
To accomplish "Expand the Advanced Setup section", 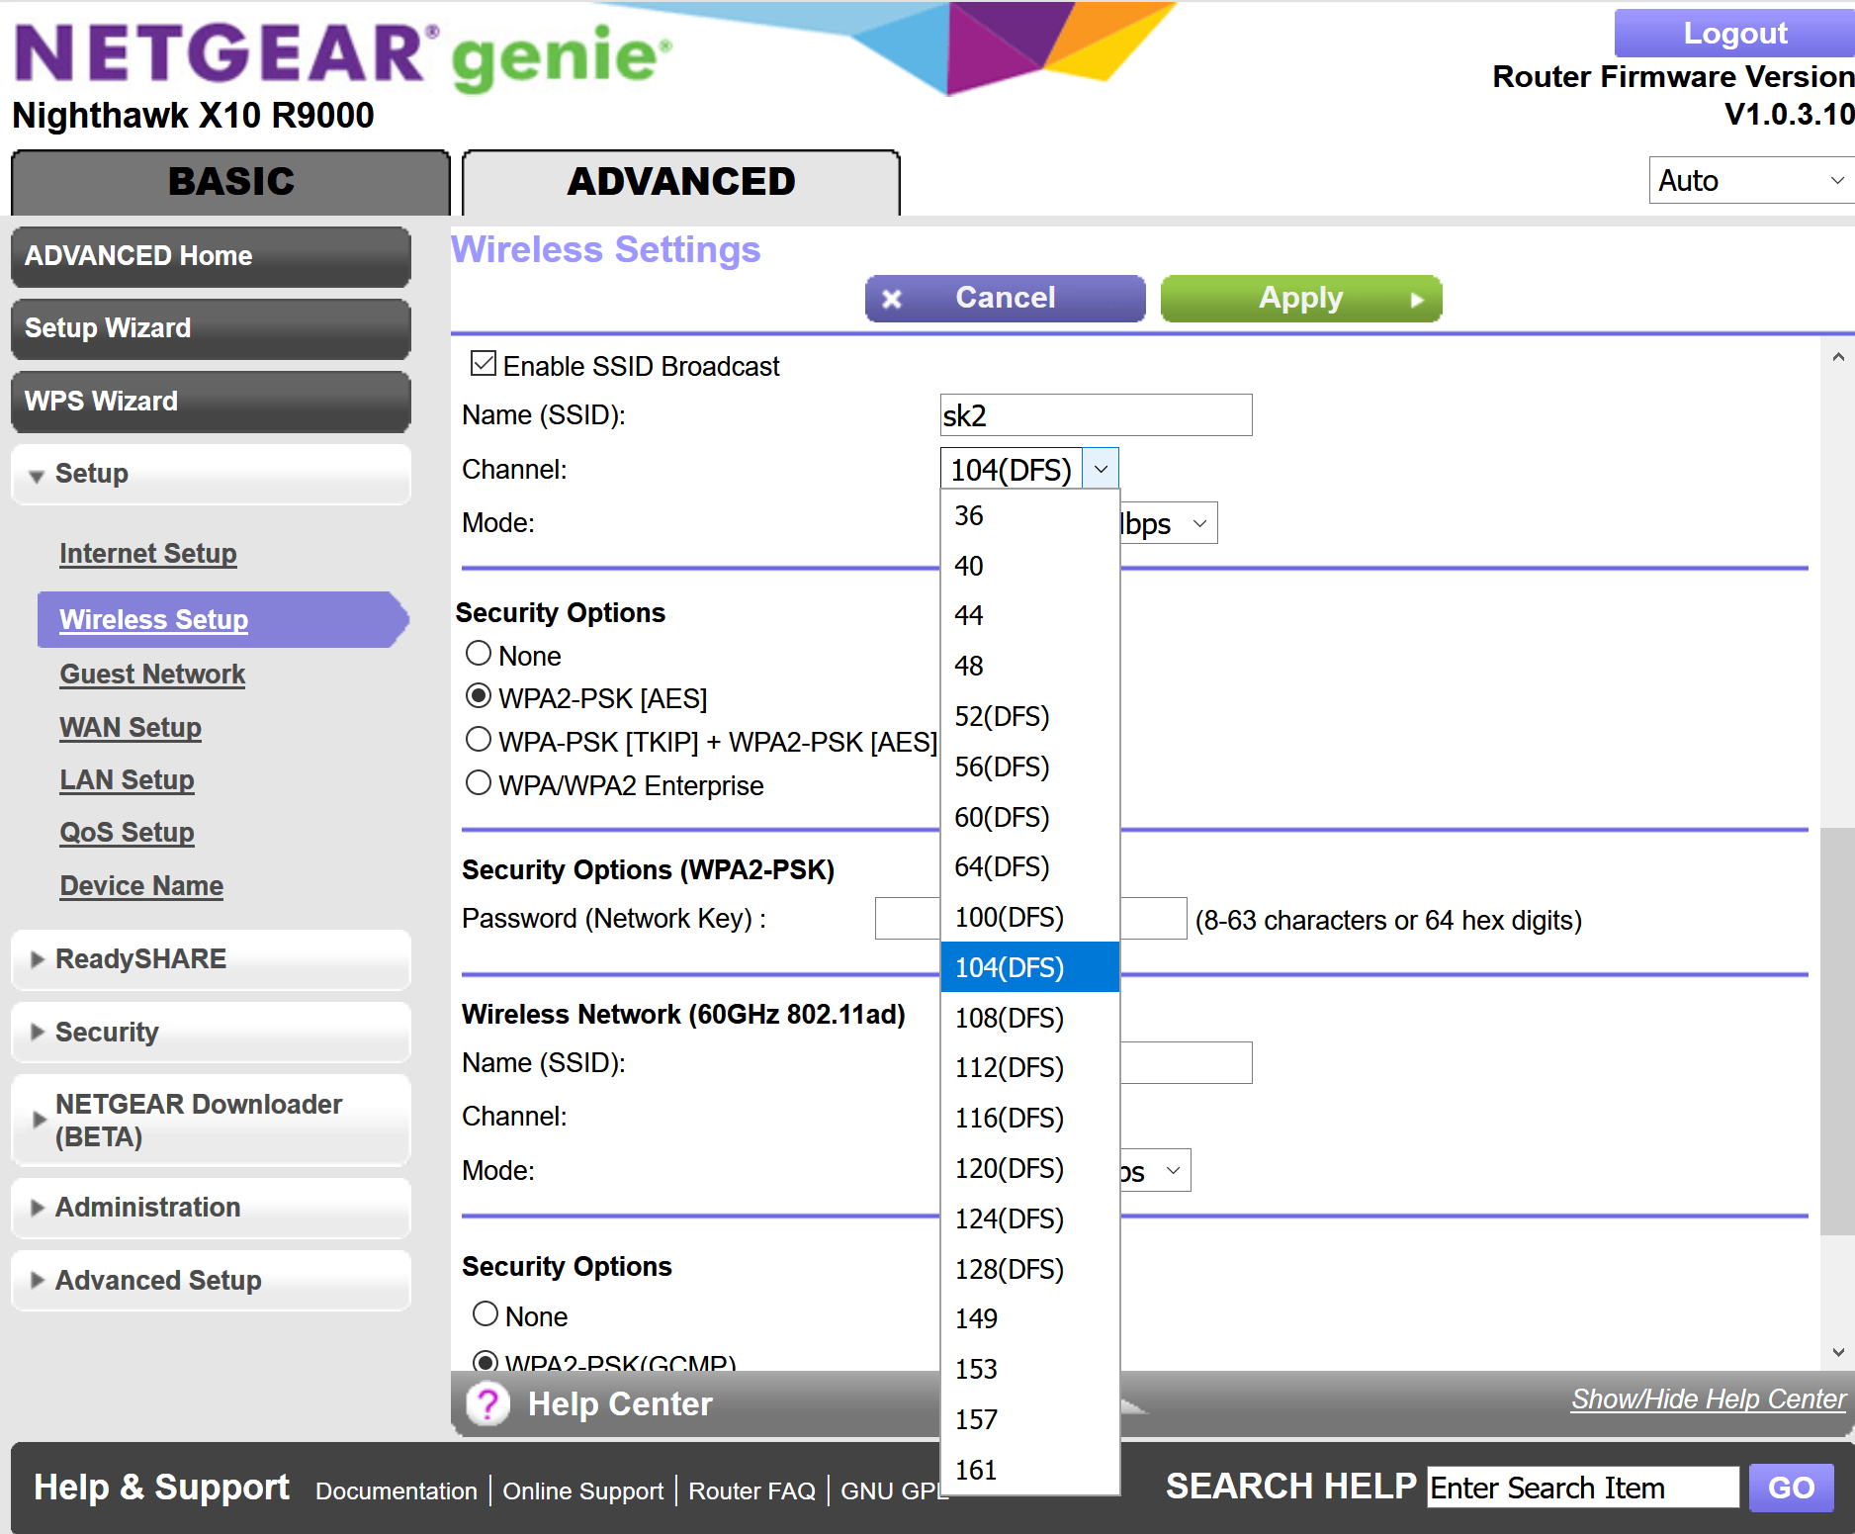I will click(x=211, y=1281).
